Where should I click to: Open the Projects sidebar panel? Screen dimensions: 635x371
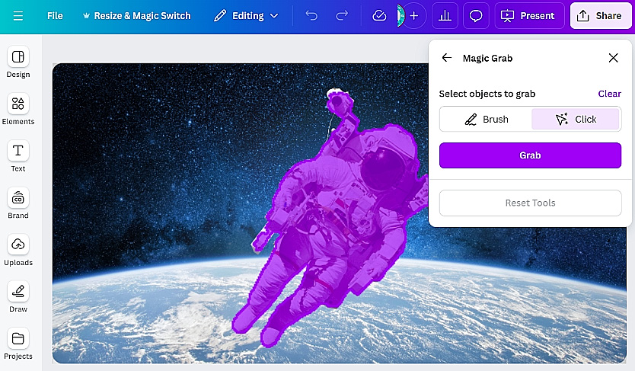click(x=18, y=344)
